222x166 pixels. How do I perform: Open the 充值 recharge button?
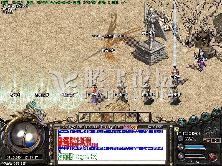click(x=134, y=127)
